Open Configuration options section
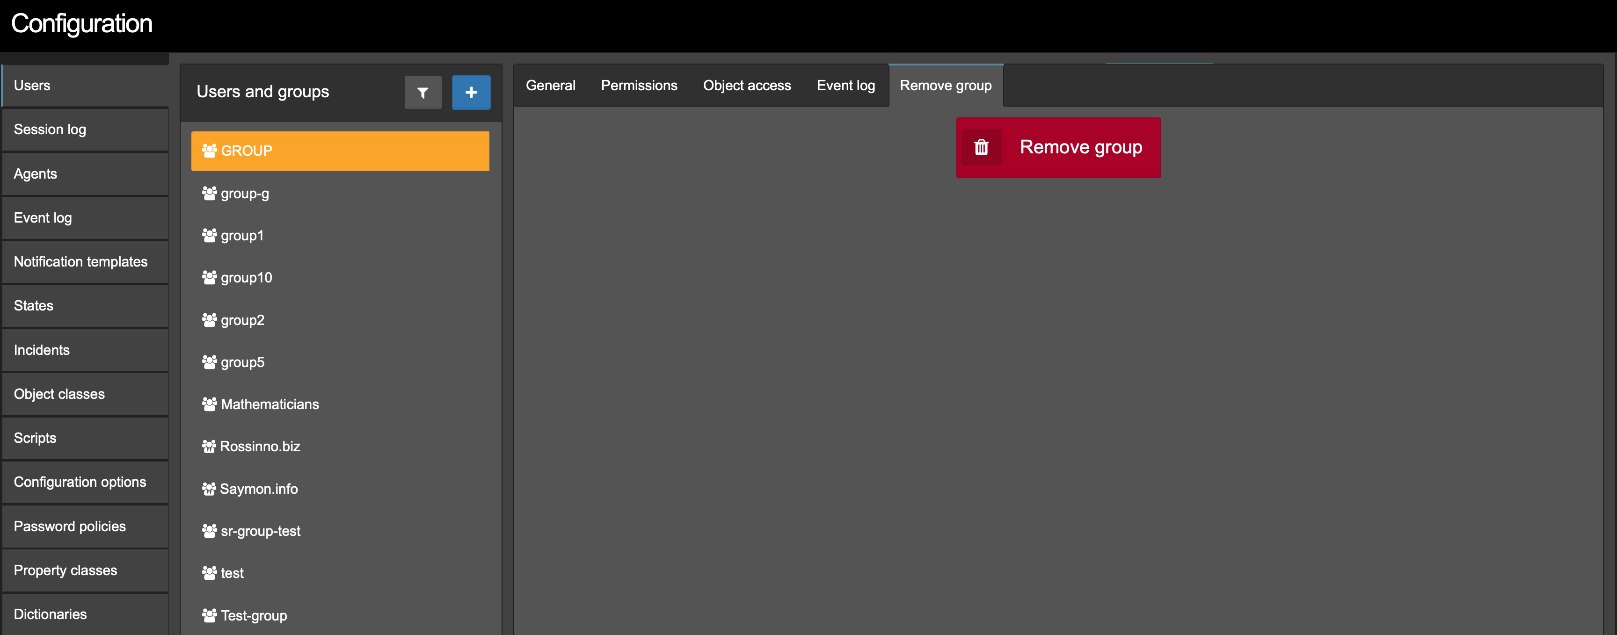 85,482
